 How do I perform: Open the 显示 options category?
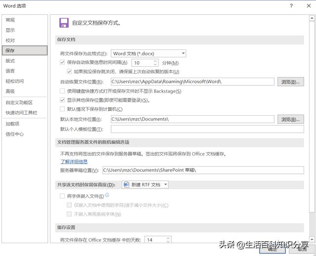click(x=10, y=30)
